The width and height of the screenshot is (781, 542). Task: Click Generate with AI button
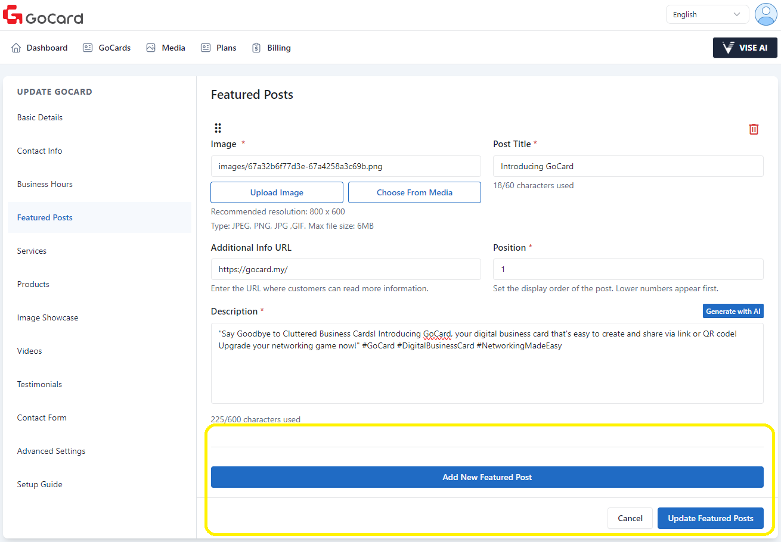point(733,311)
